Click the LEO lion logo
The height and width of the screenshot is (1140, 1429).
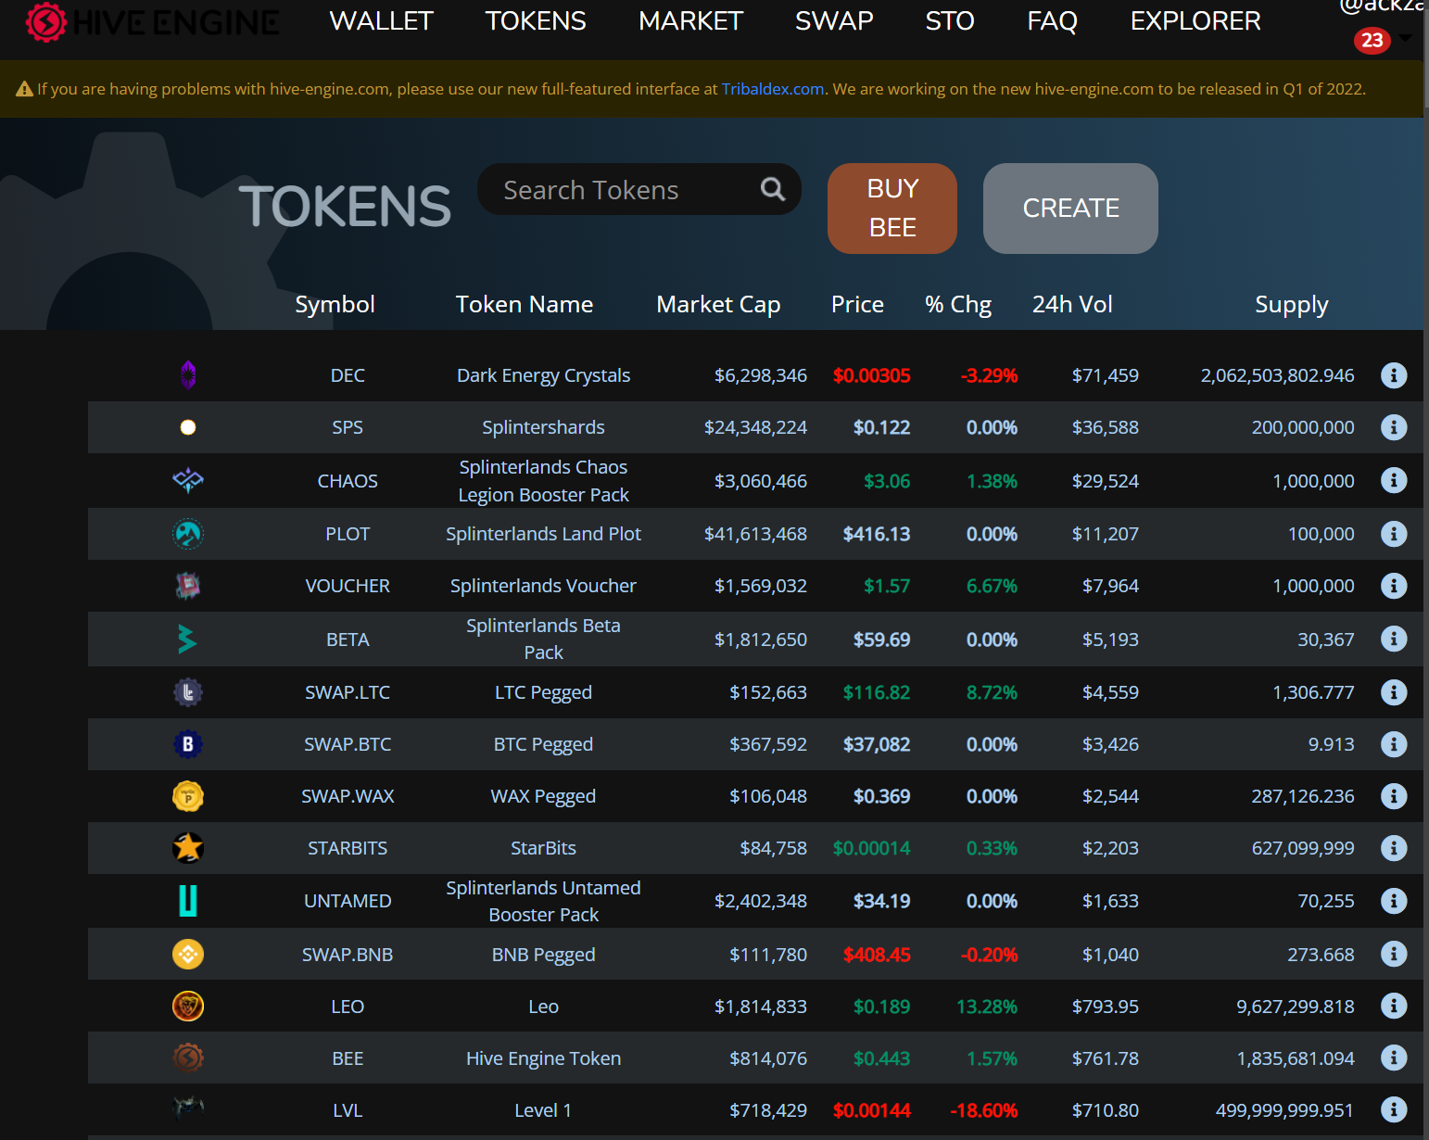click(x=188, y=1006)
